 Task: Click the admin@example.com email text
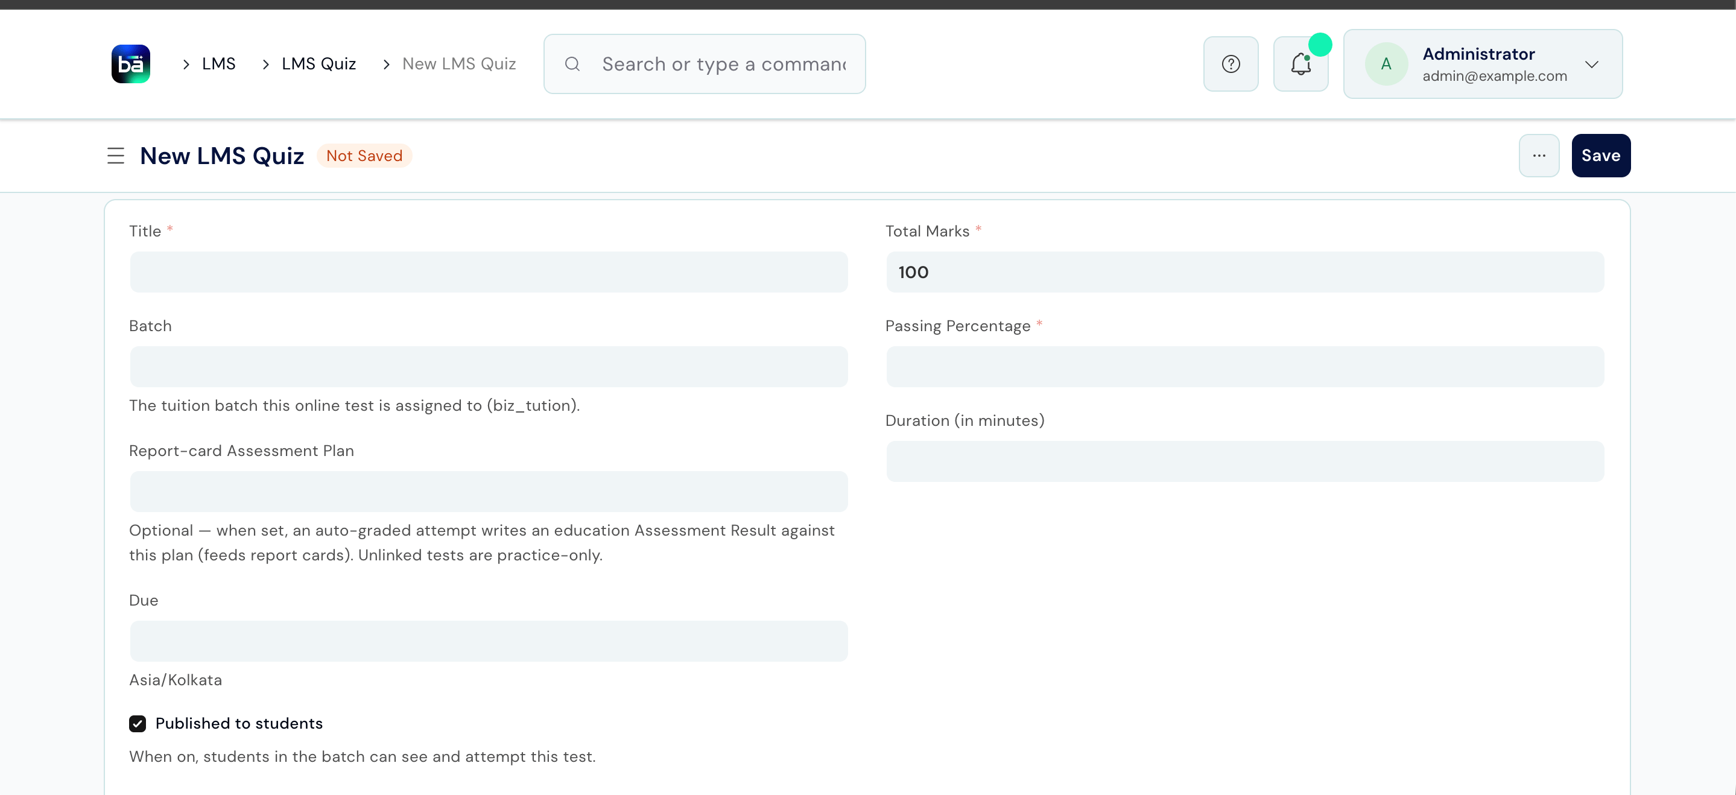click(x=1495, y=76)
